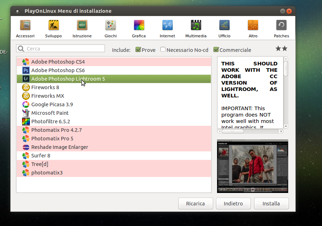Open the Internet category icon
This screenshot has width=322, height=226.
[x=167, y=25]
